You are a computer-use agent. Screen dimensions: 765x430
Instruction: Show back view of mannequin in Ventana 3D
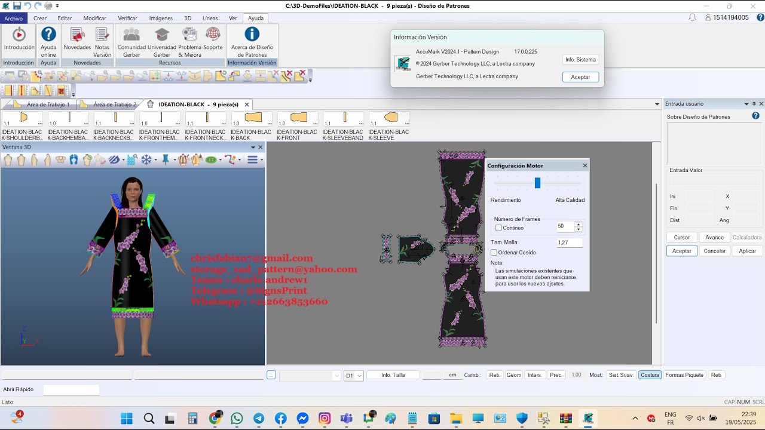21,160
